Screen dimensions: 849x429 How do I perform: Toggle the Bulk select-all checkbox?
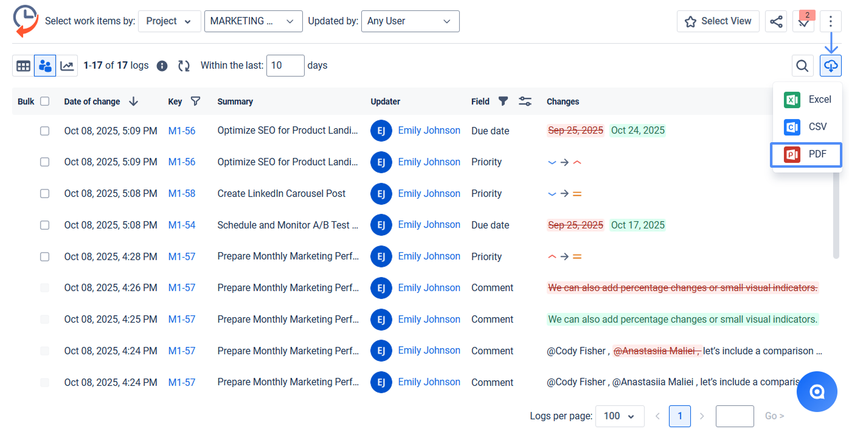pos(44,101)
